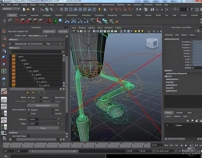Click the Reset Tool button
Screen dimensions: 202x158
(x=49, y=31)
